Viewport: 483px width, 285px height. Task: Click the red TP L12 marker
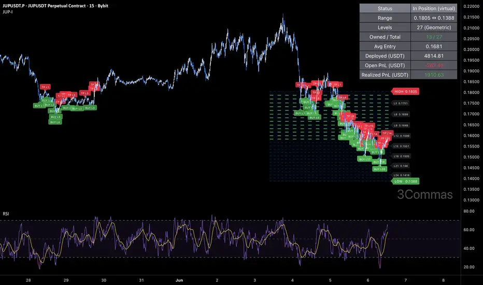tap(368, 126)
